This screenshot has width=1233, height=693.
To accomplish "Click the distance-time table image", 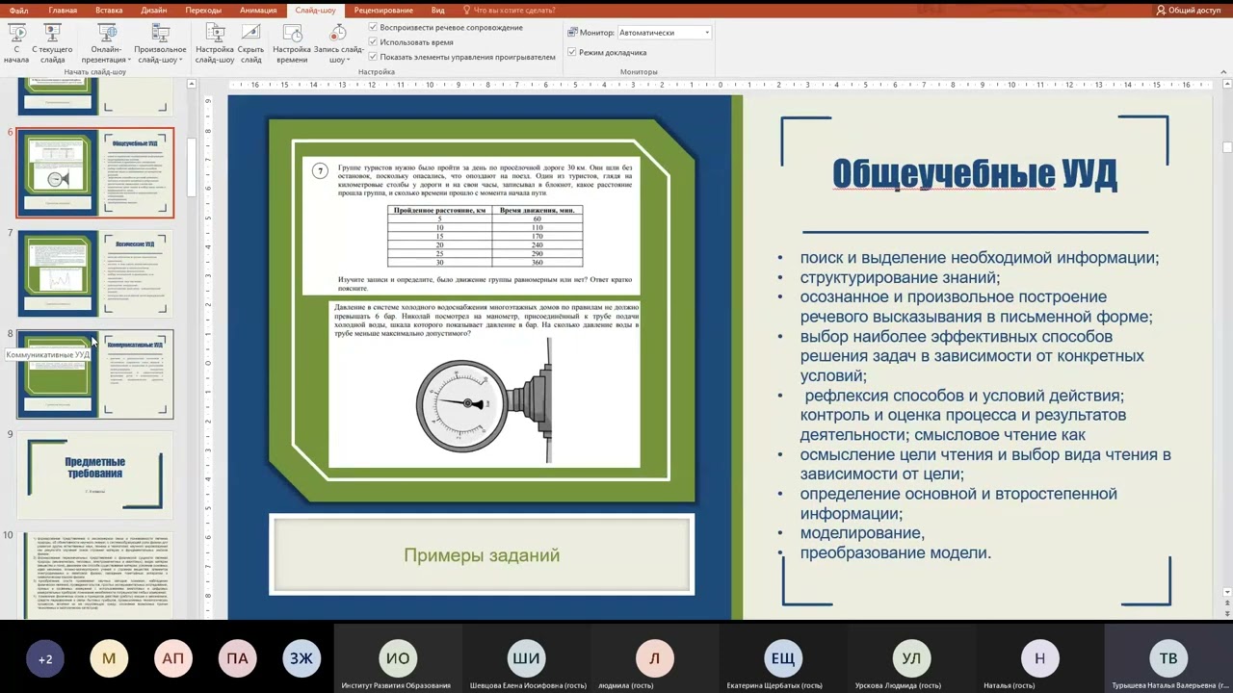I will pos(485,236).
